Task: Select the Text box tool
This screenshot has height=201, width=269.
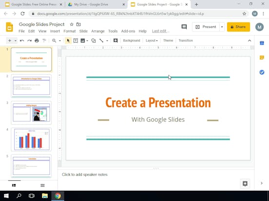Action: 76,40
